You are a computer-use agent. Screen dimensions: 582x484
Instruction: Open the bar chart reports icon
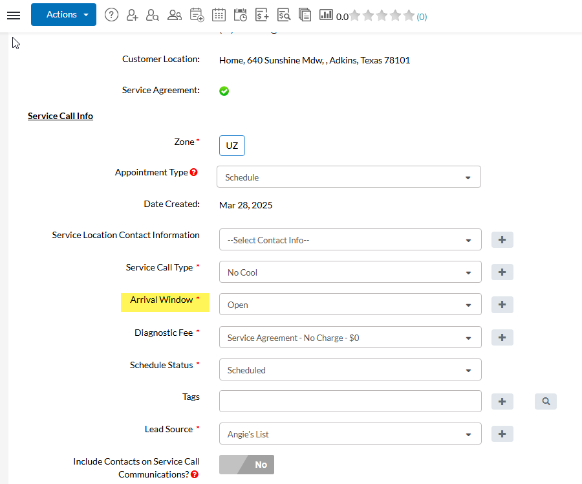pos(326,15)
